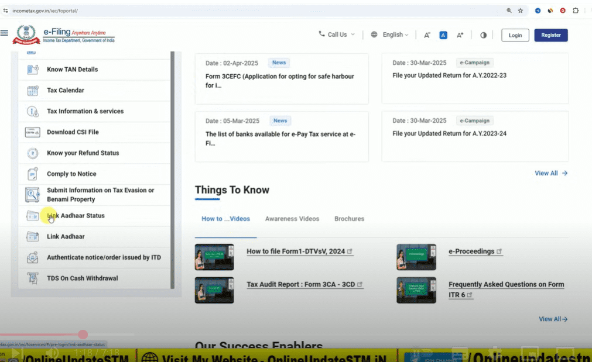Open the Form 3CEFC news card dated 02-Apr-2025
The image size is (592, 362).
tap(282, 79)
